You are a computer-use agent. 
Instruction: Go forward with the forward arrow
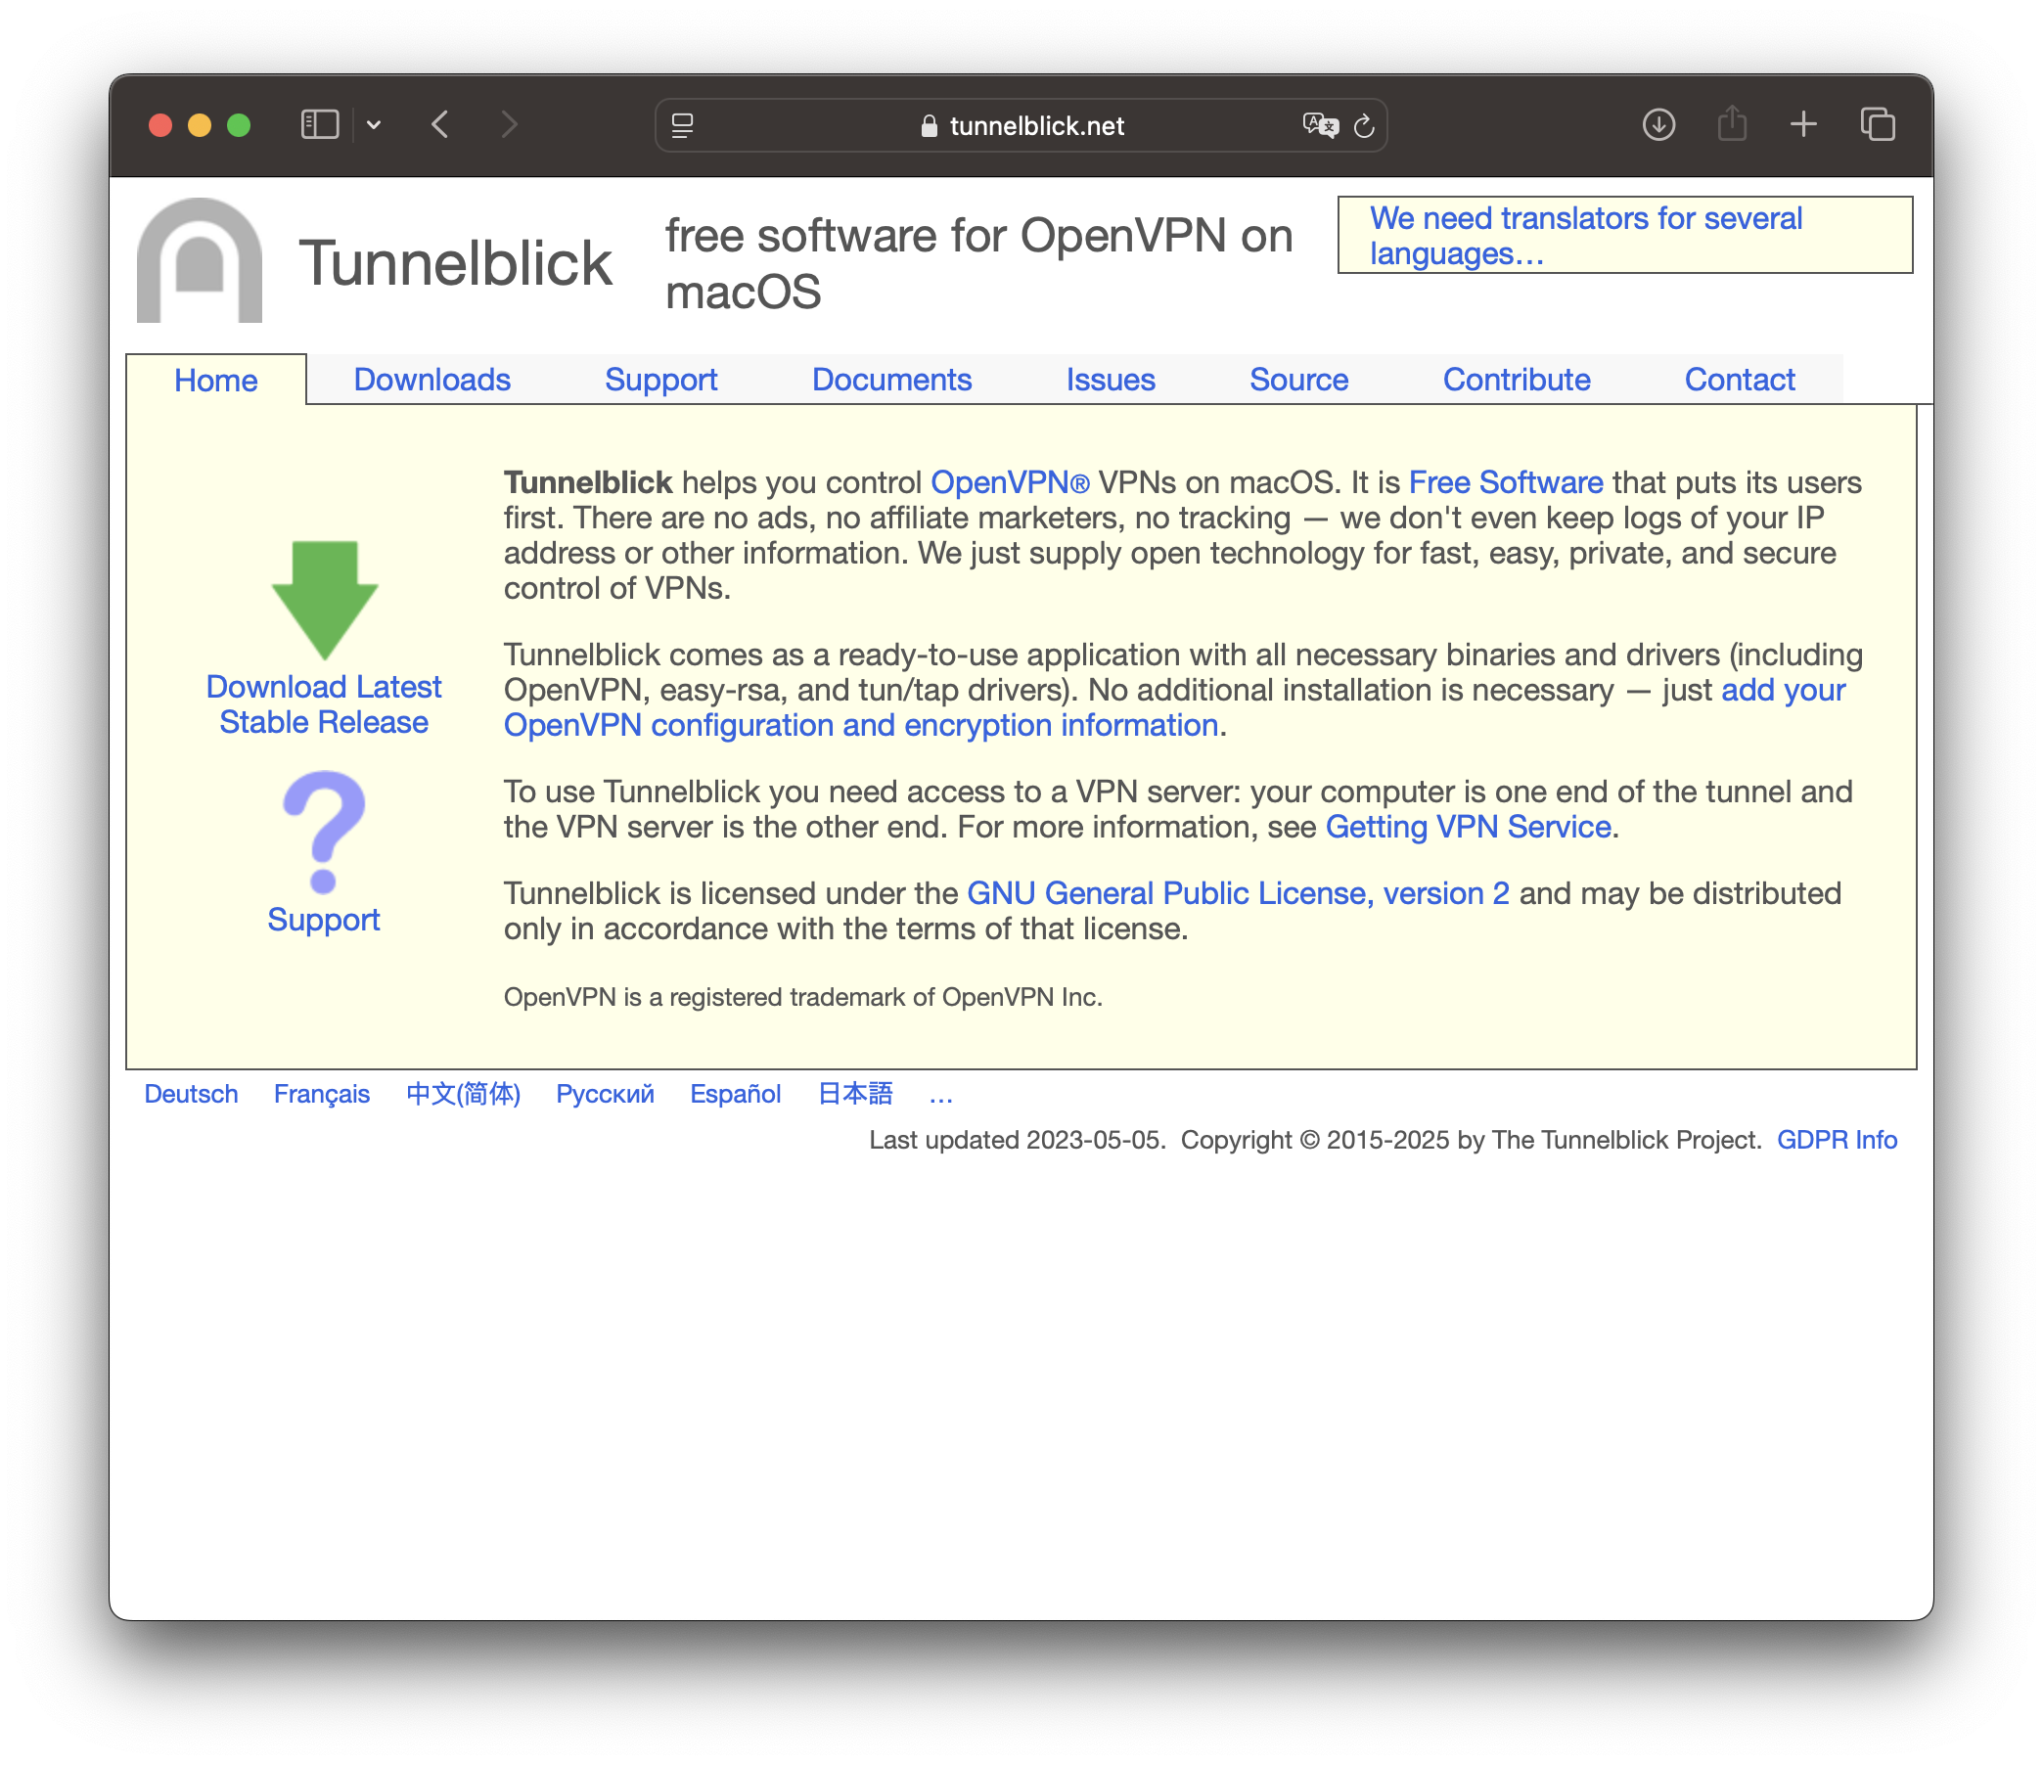click(509, 125)
